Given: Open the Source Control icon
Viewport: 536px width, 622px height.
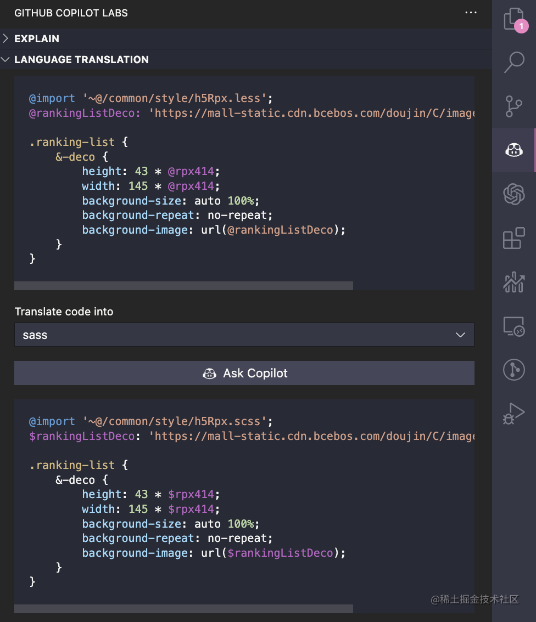Looking at the screenshot, I should click(513, 106).
